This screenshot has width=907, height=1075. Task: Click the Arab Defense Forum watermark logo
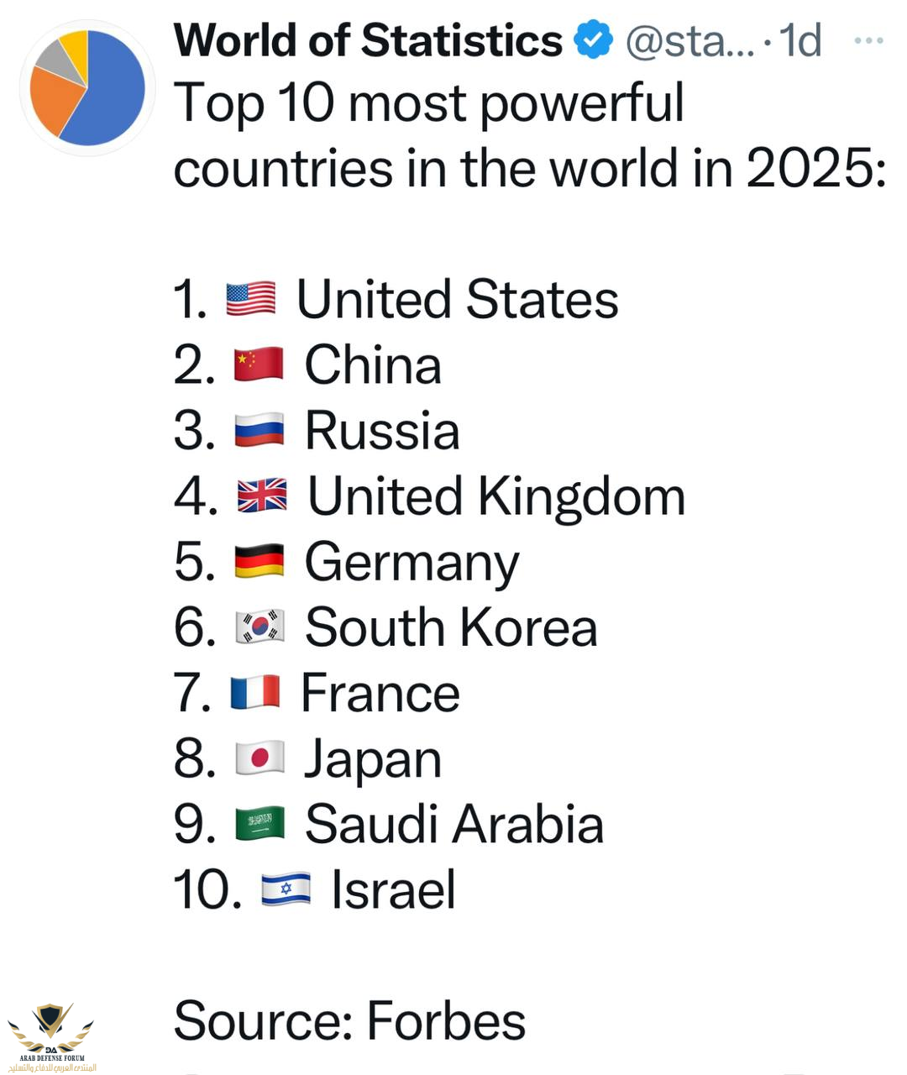point(51,1038)
